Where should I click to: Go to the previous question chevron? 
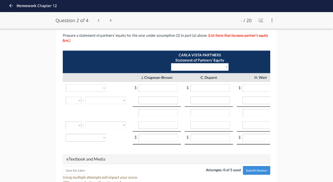tap(99, 21)
